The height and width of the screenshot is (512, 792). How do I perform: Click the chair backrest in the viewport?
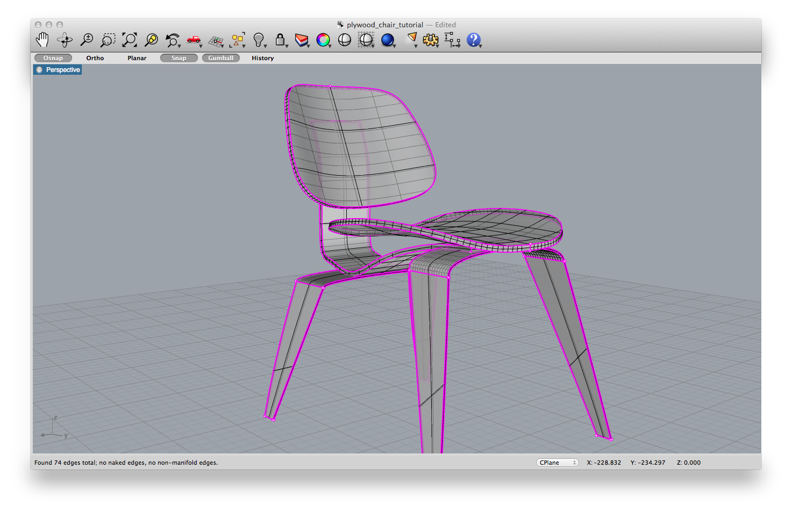[366, 145]
